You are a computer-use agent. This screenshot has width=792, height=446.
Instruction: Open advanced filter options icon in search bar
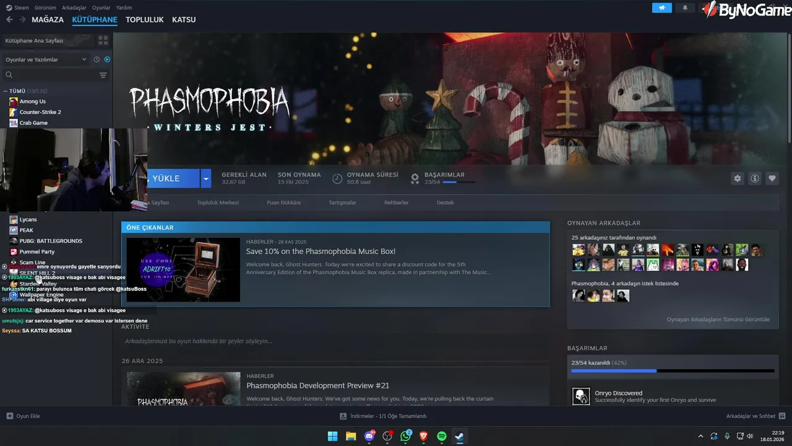pyautogui.click(x=103, y=75)
